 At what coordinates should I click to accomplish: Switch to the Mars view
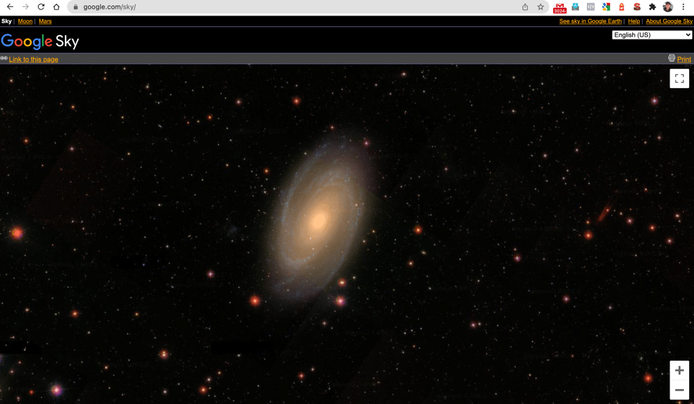click(x=45, y=22)
